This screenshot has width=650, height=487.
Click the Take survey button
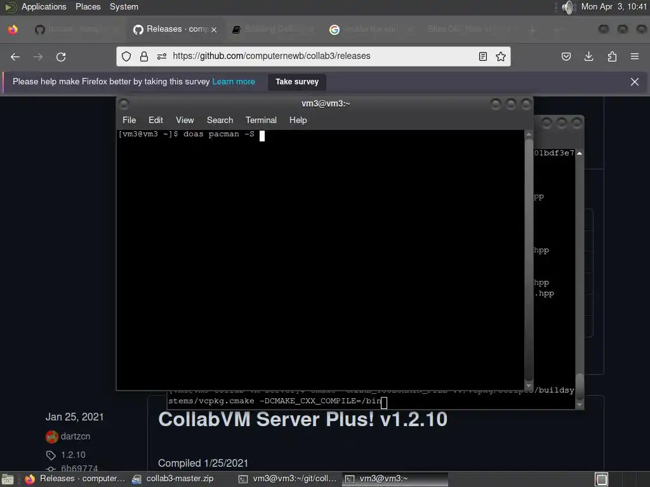[x=297, y=82]
